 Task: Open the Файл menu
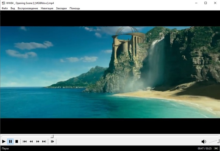click(5, 8)
